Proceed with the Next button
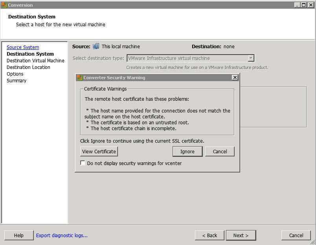316x245 pixels. [x=241, y=235]
